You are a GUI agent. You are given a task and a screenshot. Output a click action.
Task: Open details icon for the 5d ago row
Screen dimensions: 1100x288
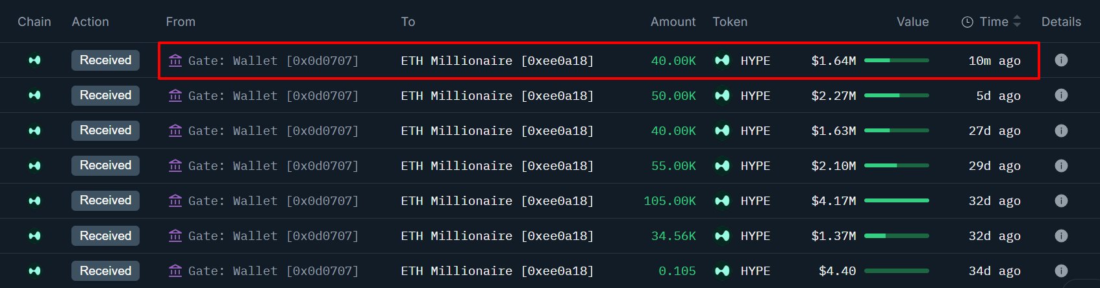[1061, 95]
